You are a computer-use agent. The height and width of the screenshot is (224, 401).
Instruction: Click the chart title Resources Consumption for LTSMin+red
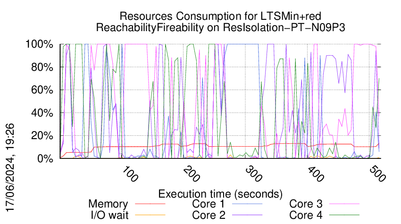pos(220,16)
